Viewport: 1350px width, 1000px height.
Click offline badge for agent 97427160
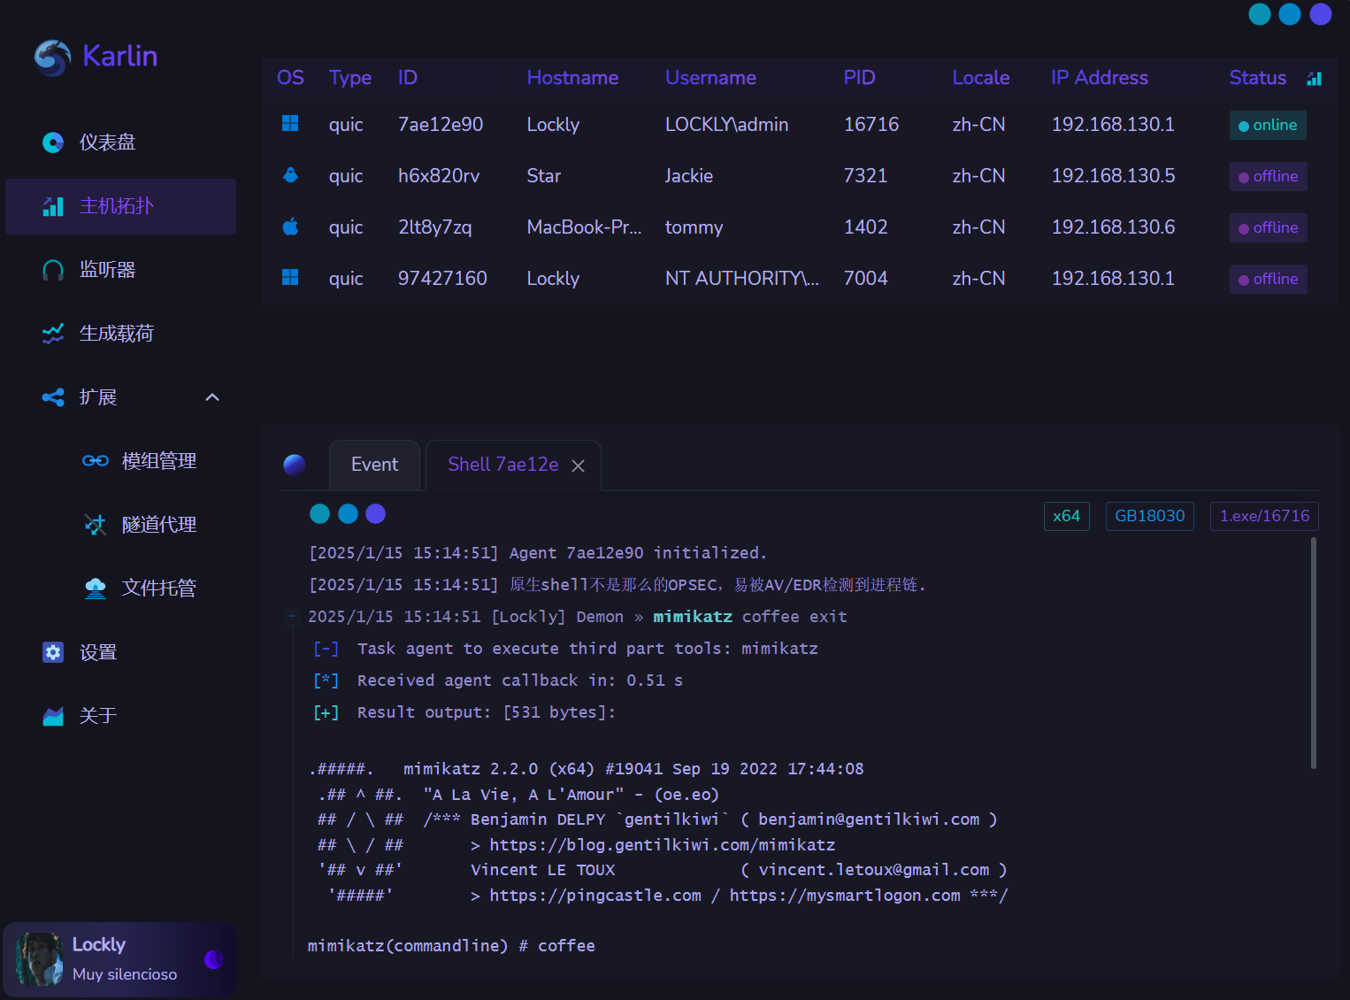click(x=1269, y=280)
